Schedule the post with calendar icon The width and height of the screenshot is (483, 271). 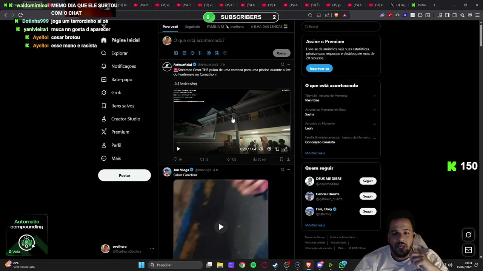(217, 53)
